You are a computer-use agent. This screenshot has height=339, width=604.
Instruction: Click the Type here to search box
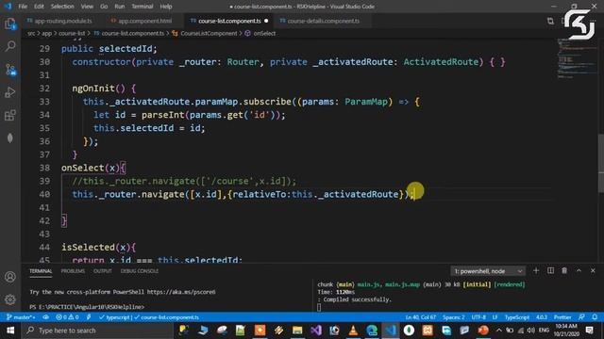(97, 331)
